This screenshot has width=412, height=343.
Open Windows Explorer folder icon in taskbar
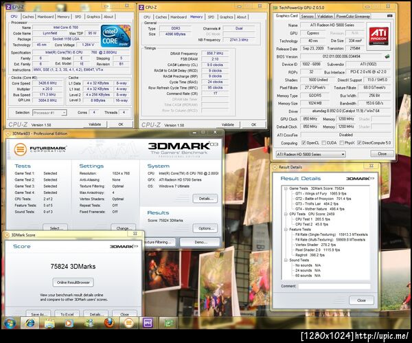pyautogui.click(x=49, y=323)
